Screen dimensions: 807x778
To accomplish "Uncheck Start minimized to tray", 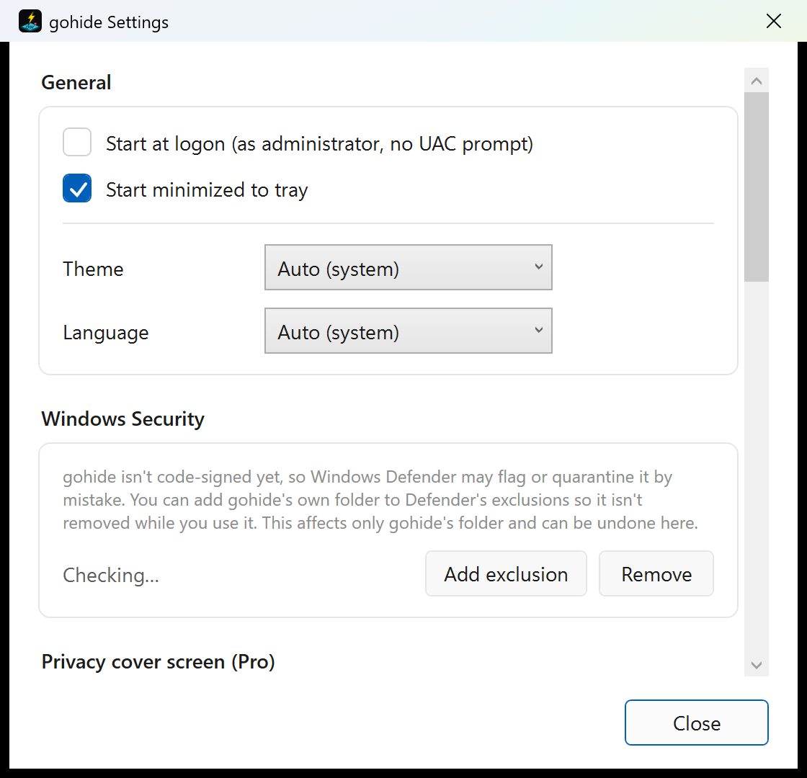I will (x=77, y=188).
